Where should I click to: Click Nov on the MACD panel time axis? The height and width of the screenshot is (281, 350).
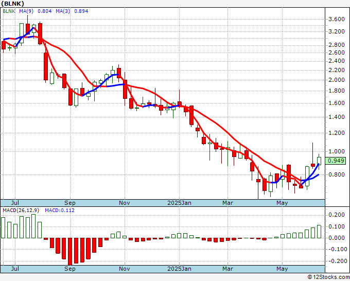point(125,269)
